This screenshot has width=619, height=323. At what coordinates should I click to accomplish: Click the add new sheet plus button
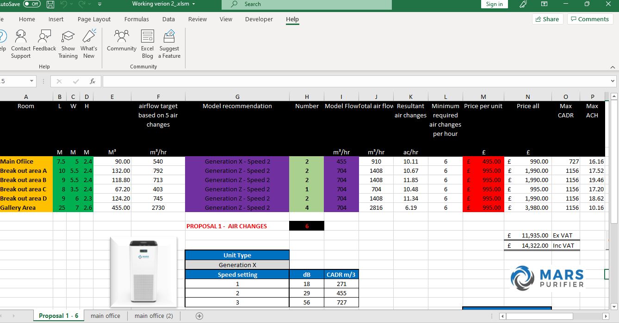(199, 316)
